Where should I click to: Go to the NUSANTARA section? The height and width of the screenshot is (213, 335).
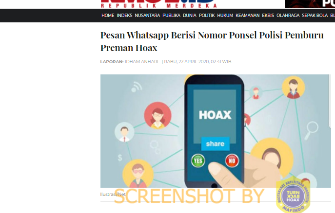point(147,16)
